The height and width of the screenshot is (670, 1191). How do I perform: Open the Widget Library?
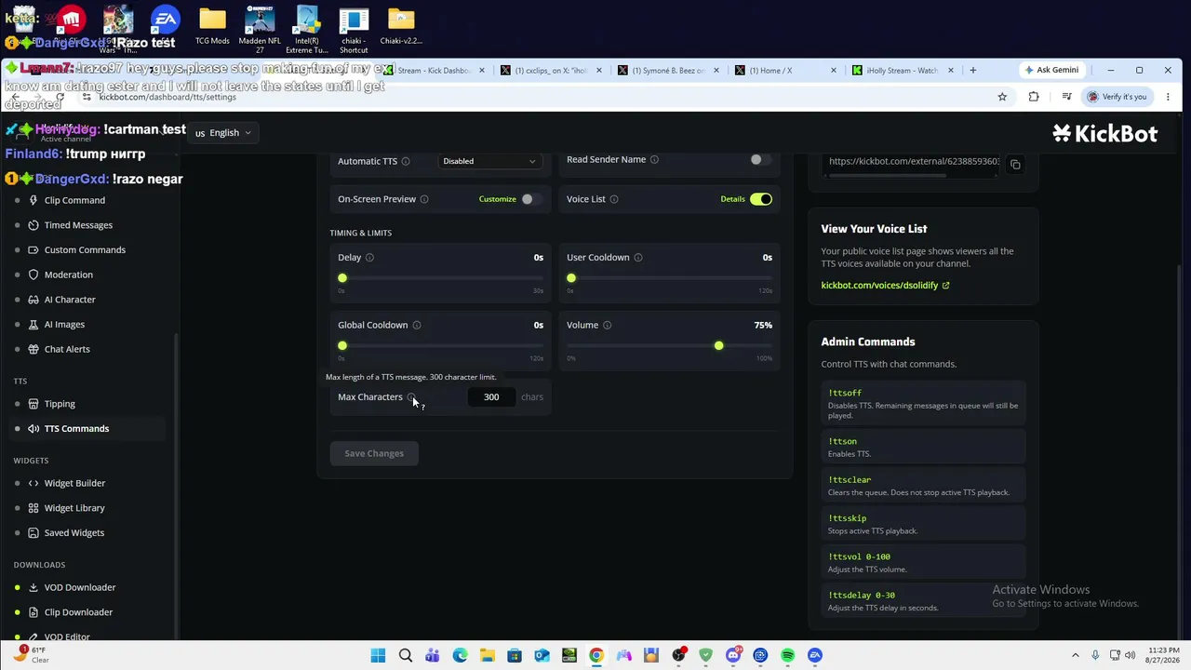[74, 508]
